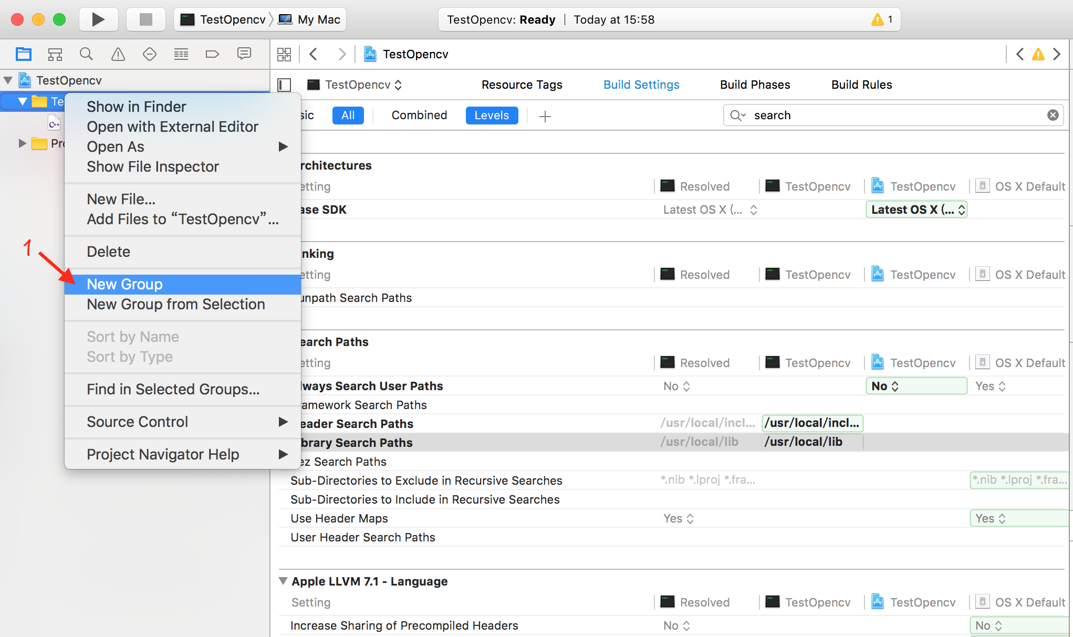Choose Show File Inspector
The width and height of the screenshot is (1073, 637).
[x=183, y=166]
